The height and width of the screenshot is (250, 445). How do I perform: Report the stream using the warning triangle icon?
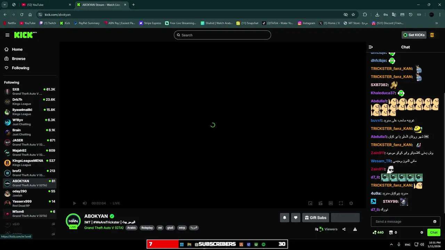tap(355, 229)
